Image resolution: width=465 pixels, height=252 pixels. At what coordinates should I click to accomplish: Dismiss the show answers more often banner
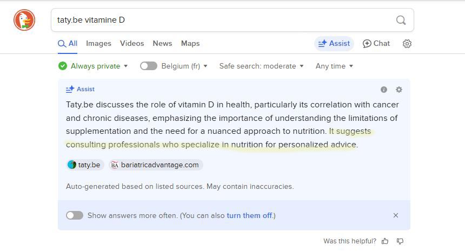396,215
